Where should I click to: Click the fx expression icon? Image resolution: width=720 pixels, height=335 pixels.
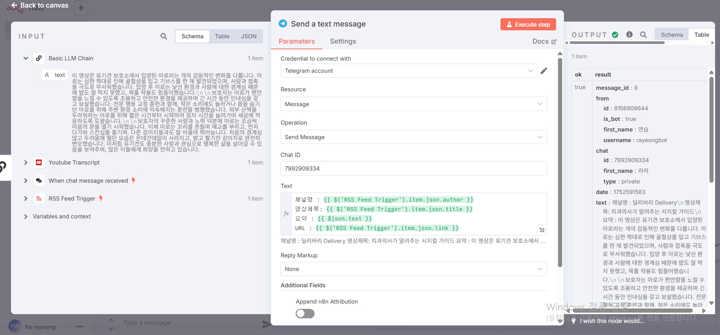click(286, 214)
